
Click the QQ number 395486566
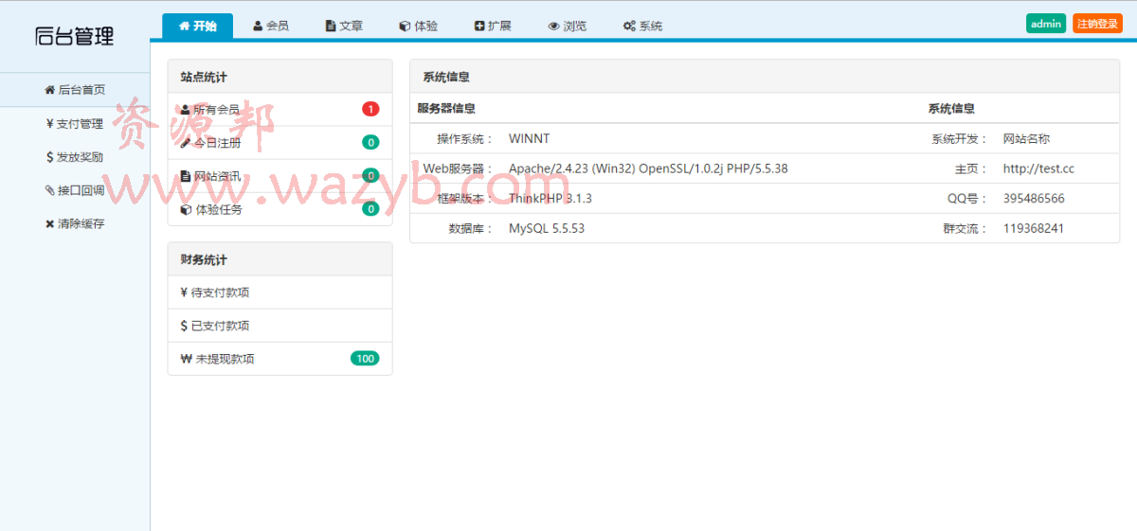point(1034,199)
